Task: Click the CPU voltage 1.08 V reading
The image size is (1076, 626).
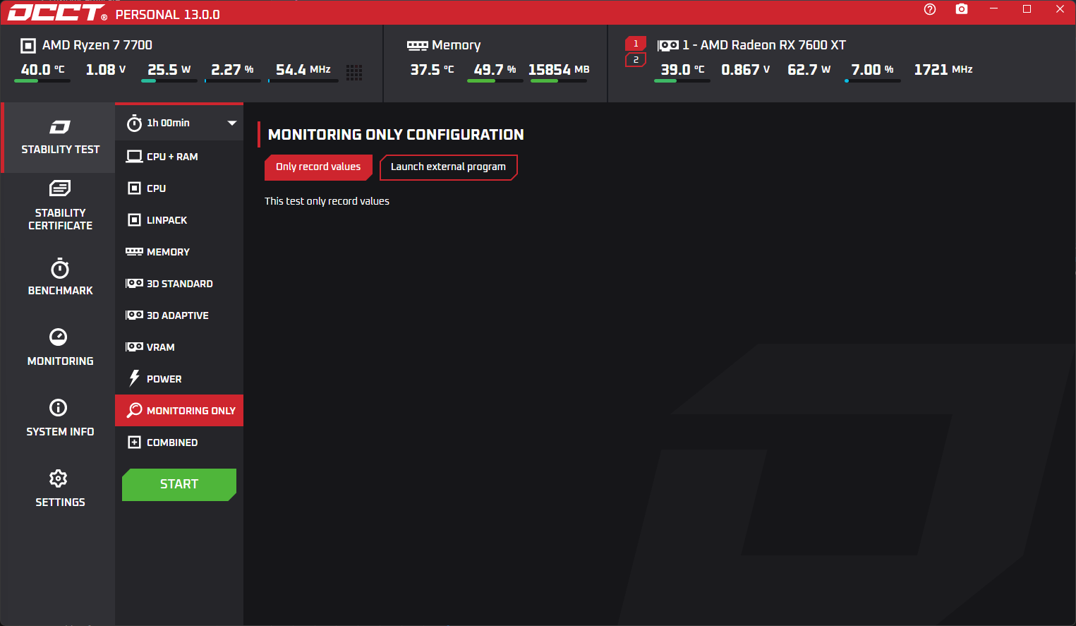Action: [106, 70]
